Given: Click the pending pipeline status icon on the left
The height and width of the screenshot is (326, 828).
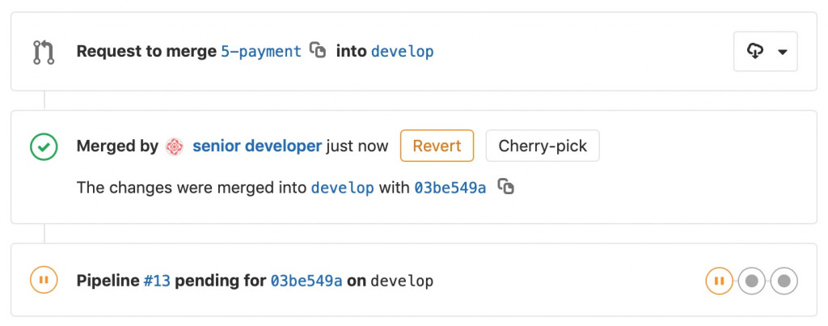Looking at the screenshot, I should tap(44, 281).
